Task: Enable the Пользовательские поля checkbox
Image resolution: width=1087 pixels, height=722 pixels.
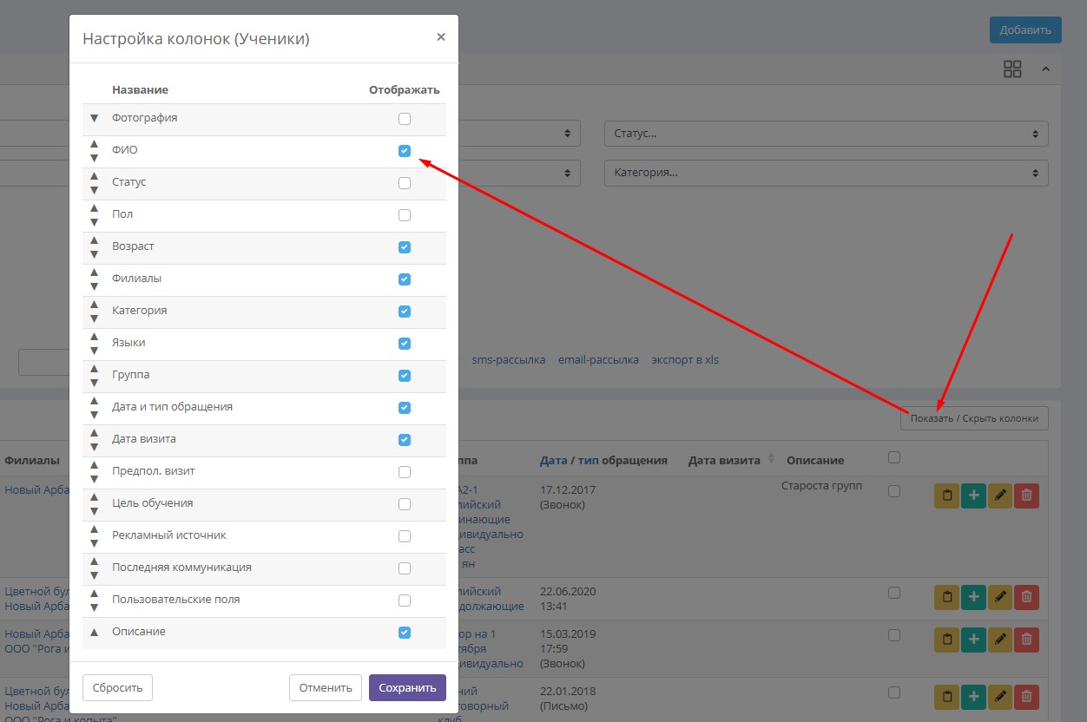Action: (405, 601)
